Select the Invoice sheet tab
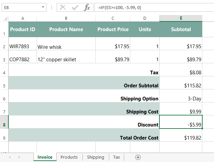This screenshot has height=162, width=214. [45, 157]
